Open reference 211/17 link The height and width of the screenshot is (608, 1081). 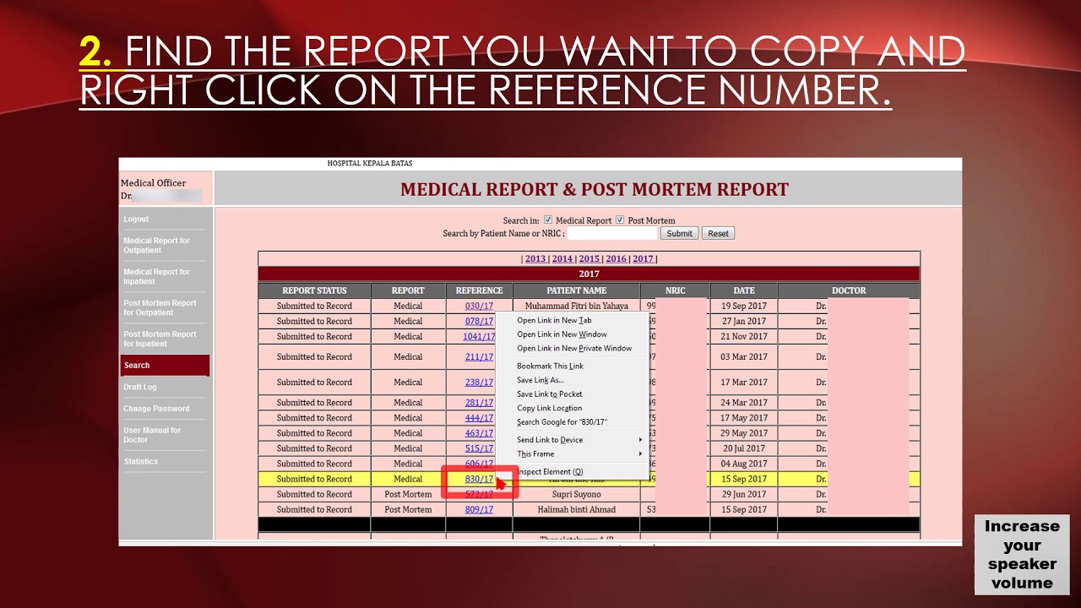point(479,357)
